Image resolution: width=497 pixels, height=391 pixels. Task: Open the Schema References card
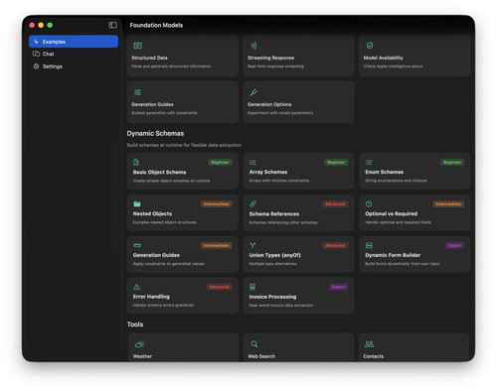coord(298,212)
